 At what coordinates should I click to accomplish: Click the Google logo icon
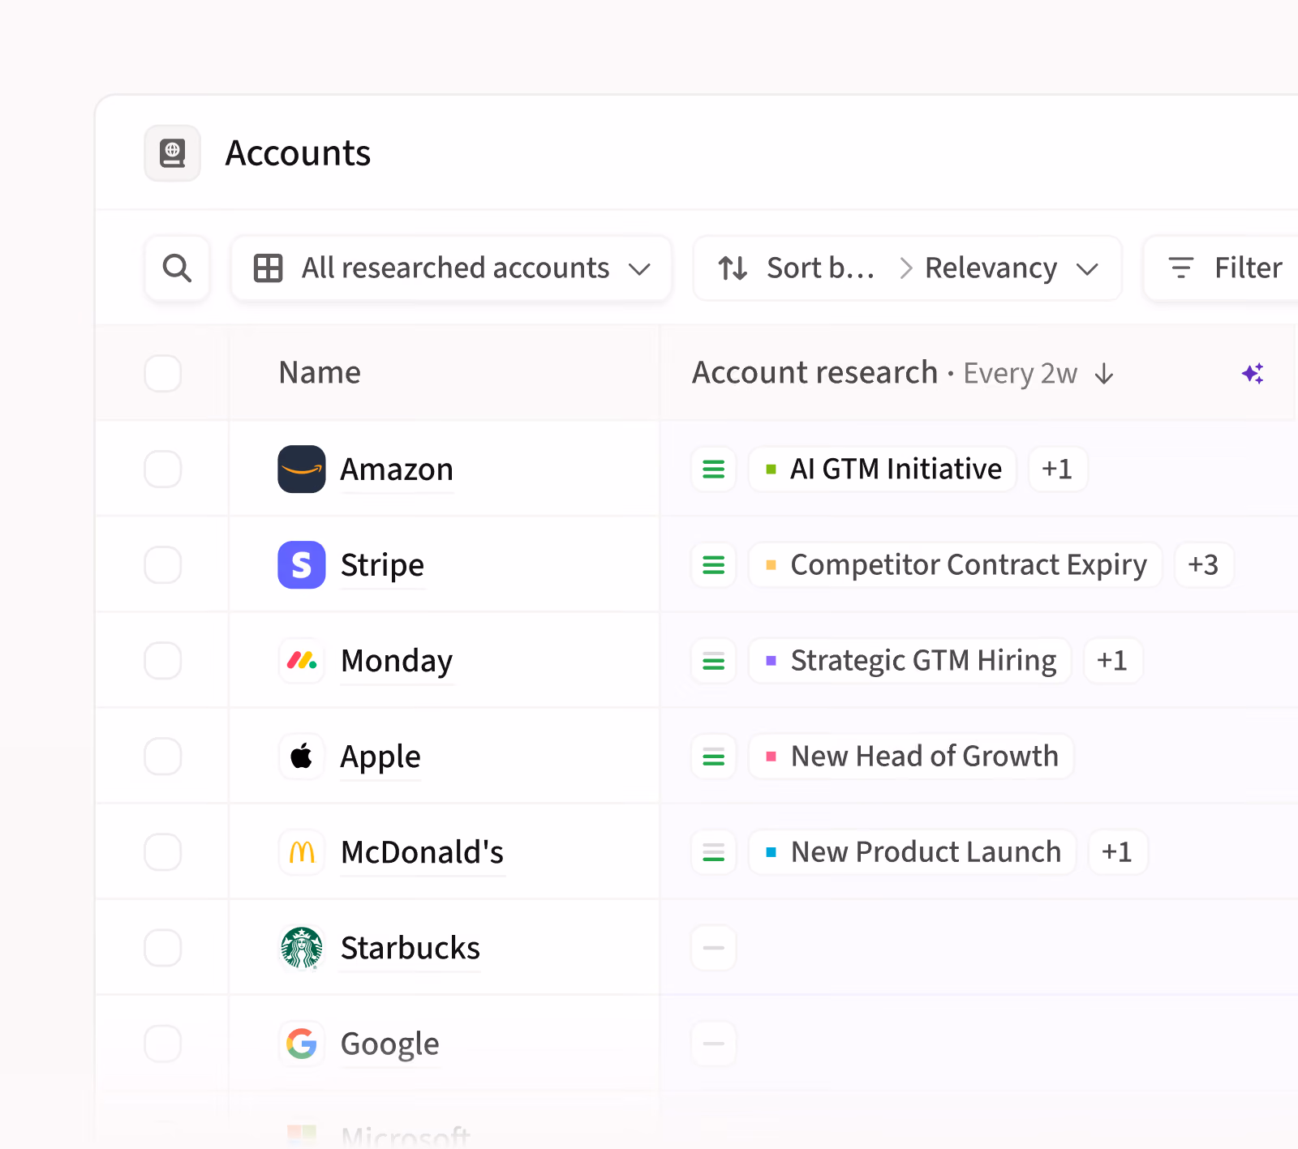coord(302,1043)
